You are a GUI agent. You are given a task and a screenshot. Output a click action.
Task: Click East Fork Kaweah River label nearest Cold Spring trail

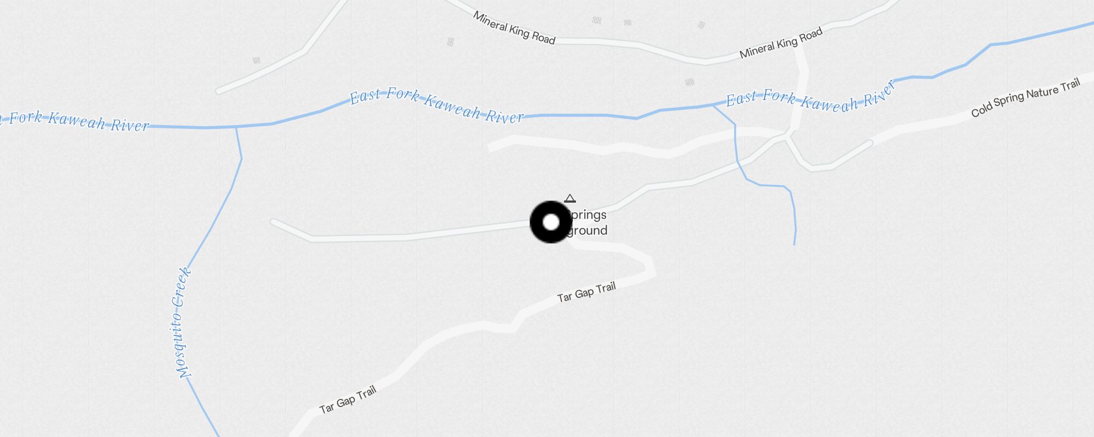(811, 96)
